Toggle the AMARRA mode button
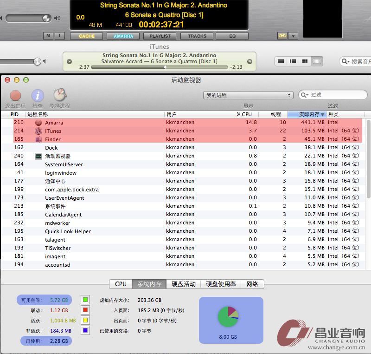The width and height of the screenshot is (371, 354). [123, 36]
